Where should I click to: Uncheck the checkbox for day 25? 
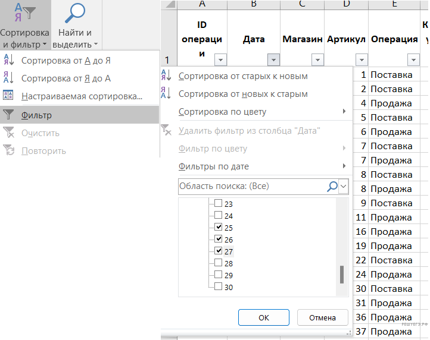point(218,227)
